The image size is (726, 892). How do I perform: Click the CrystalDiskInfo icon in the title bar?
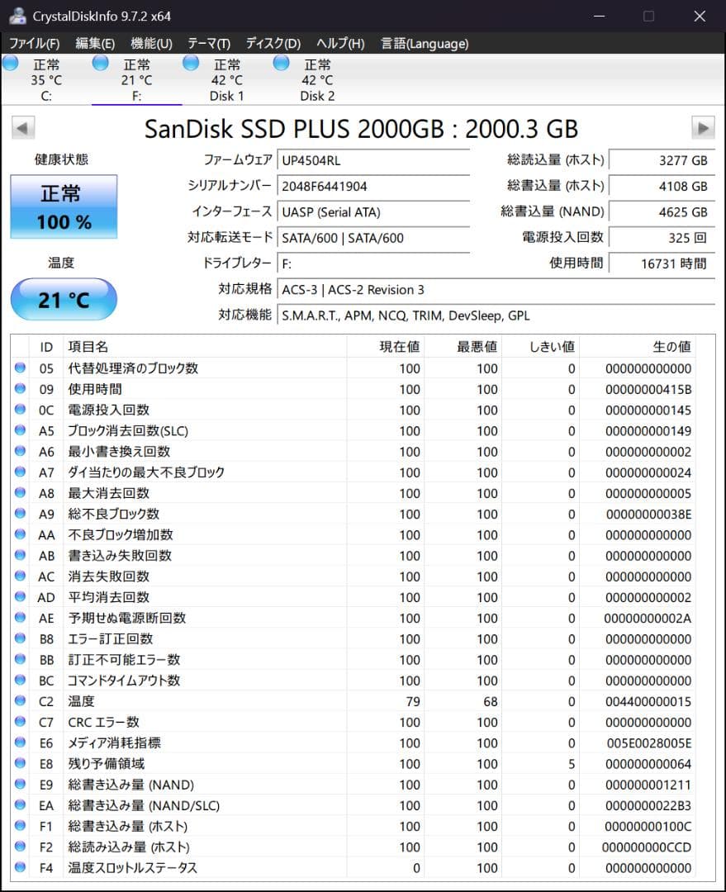pos(17,15)
